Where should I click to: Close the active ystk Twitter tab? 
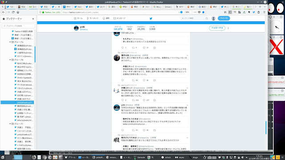(x=59, y=7)
